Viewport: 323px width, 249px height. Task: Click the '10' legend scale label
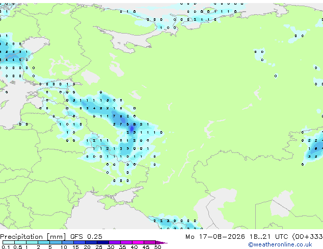pos(64,247)
